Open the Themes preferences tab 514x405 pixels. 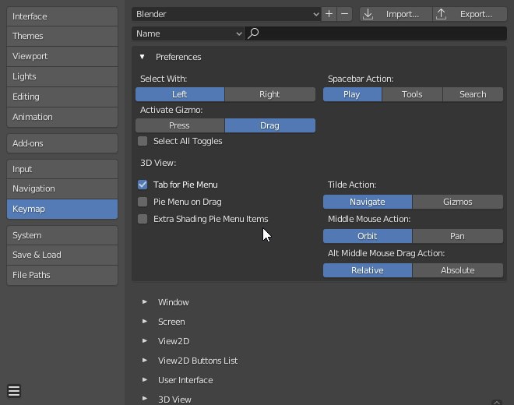tap(62, 36)
